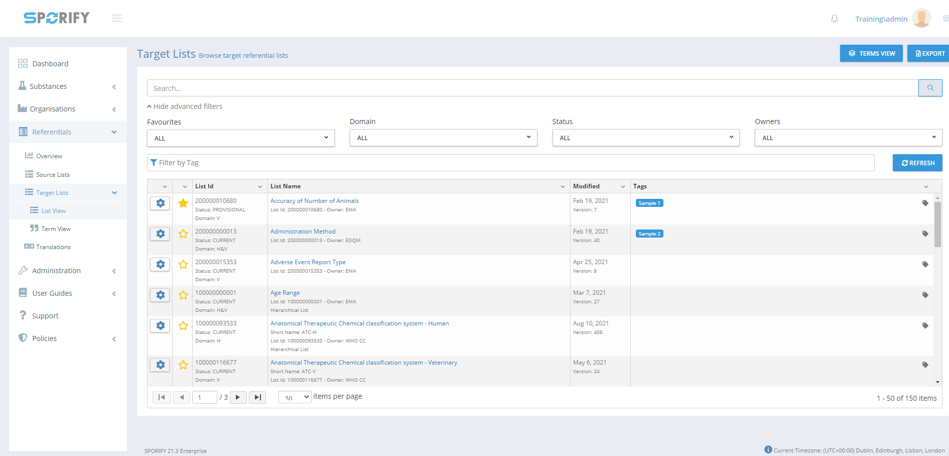This screenshot has width=949, height=456.
Task: Click the REFRESH button
Action: coord(917,163)
